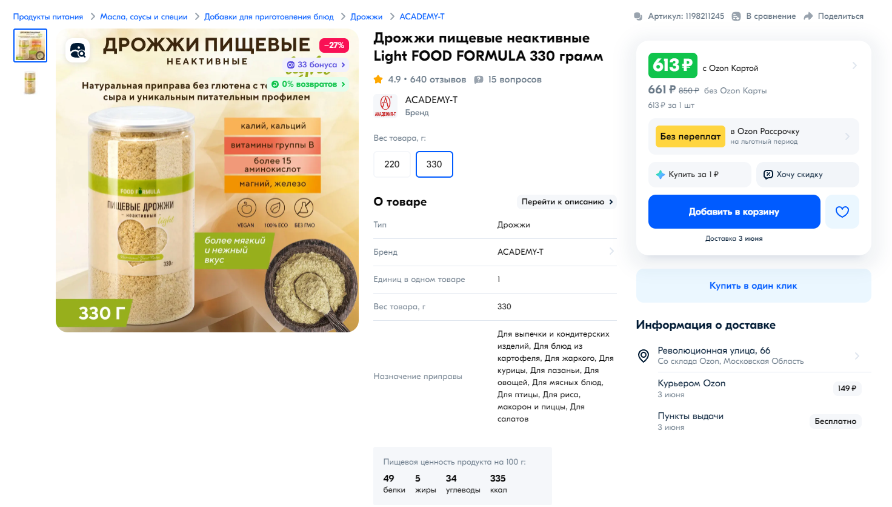Expand the delivery address chevron for Революционная улица

click(857, 356)
